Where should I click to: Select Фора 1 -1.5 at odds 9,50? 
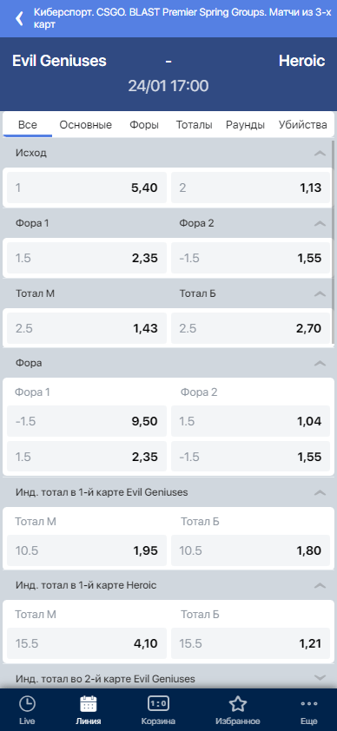pyautogui.click(x=87, y=421)
